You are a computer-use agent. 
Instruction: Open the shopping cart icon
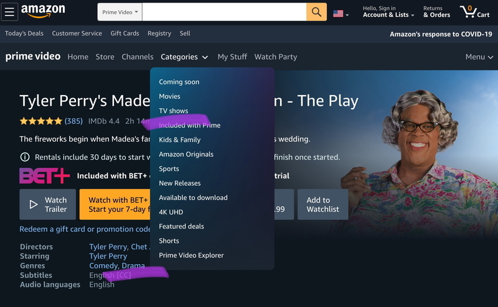coord(474,12)
